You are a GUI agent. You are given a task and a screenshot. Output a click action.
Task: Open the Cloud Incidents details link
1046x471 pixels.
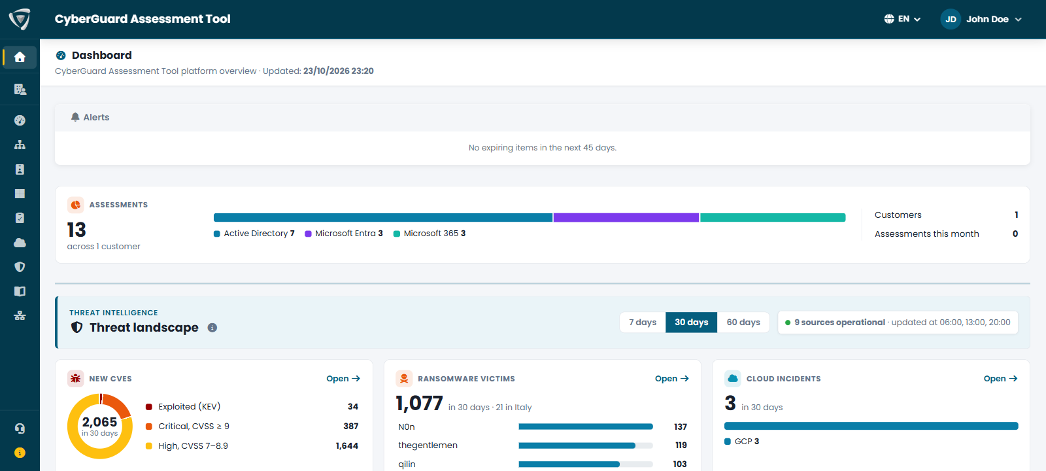coord(1001,379)
